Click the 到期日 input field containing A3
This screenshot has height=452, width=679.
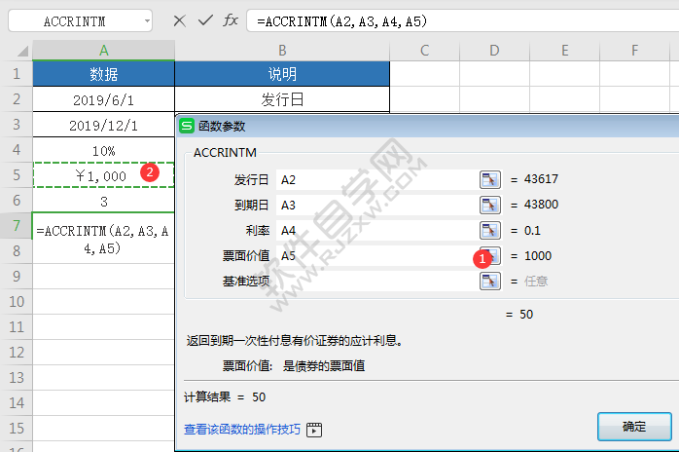coord(377,205)
